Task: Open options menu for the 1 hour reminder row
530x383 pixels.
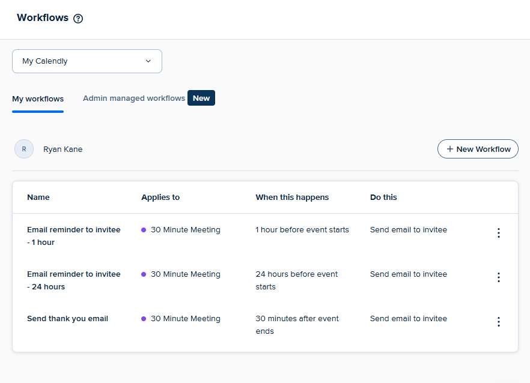Action: coord(499,233)
